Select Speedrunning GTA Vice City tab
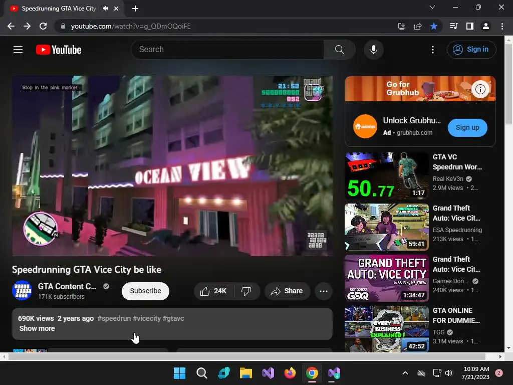 point(59,9)
